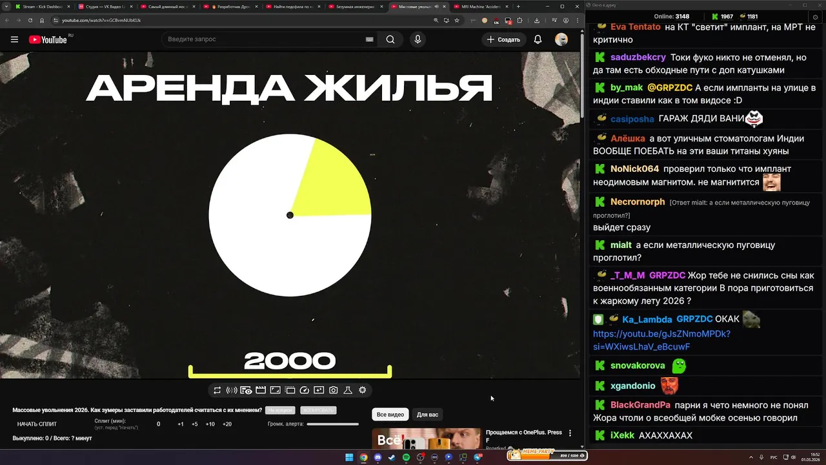Add +10 minutes to split

point(210,424)
